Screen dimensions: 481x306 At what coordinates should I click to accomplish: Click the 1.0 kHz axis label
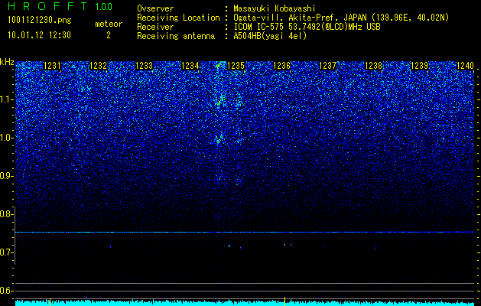(x=7, y=138)
